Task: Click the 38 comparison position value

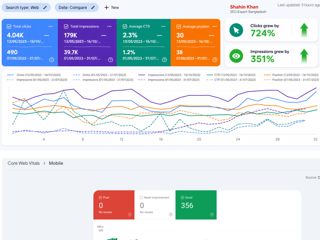Action: click(180, 52)
